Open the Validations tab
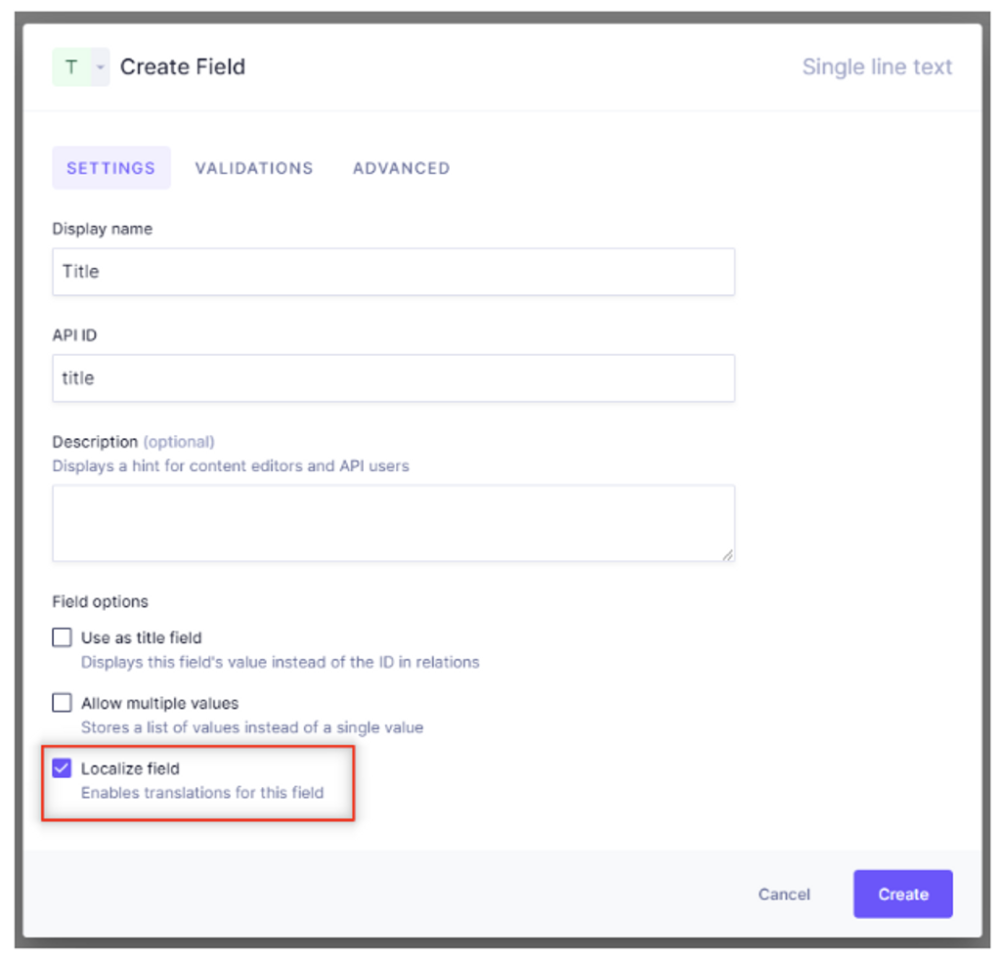1001x960 pixels. (x=254, y=168)
